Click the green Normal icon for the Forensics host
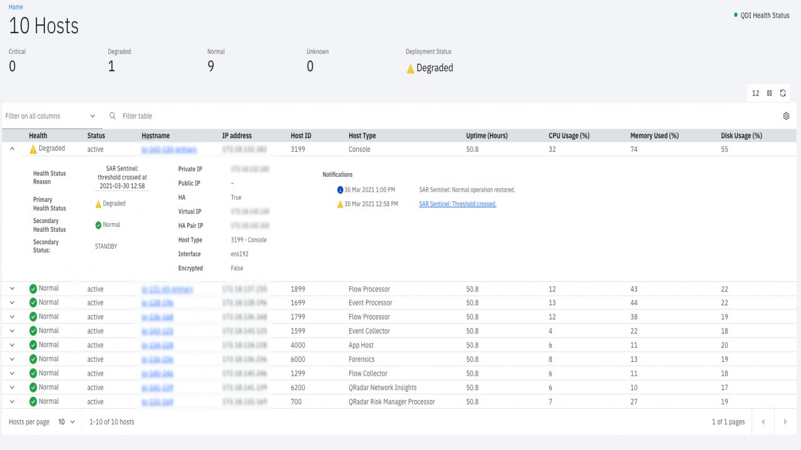801x450 pixels. pos(34,359)
